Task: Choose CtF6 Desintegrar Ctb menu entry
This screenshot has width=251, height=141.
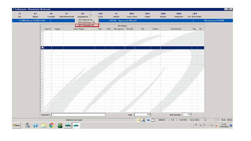Action: click(x=87, y=22)
